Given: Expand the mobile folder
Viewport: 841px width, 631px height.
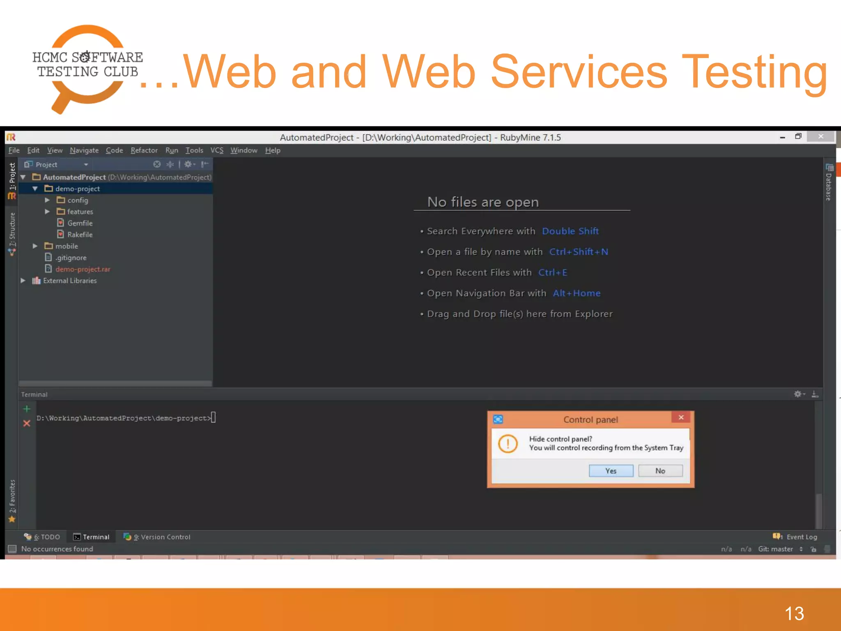Looking at the screenshot, I should [35, 246].
